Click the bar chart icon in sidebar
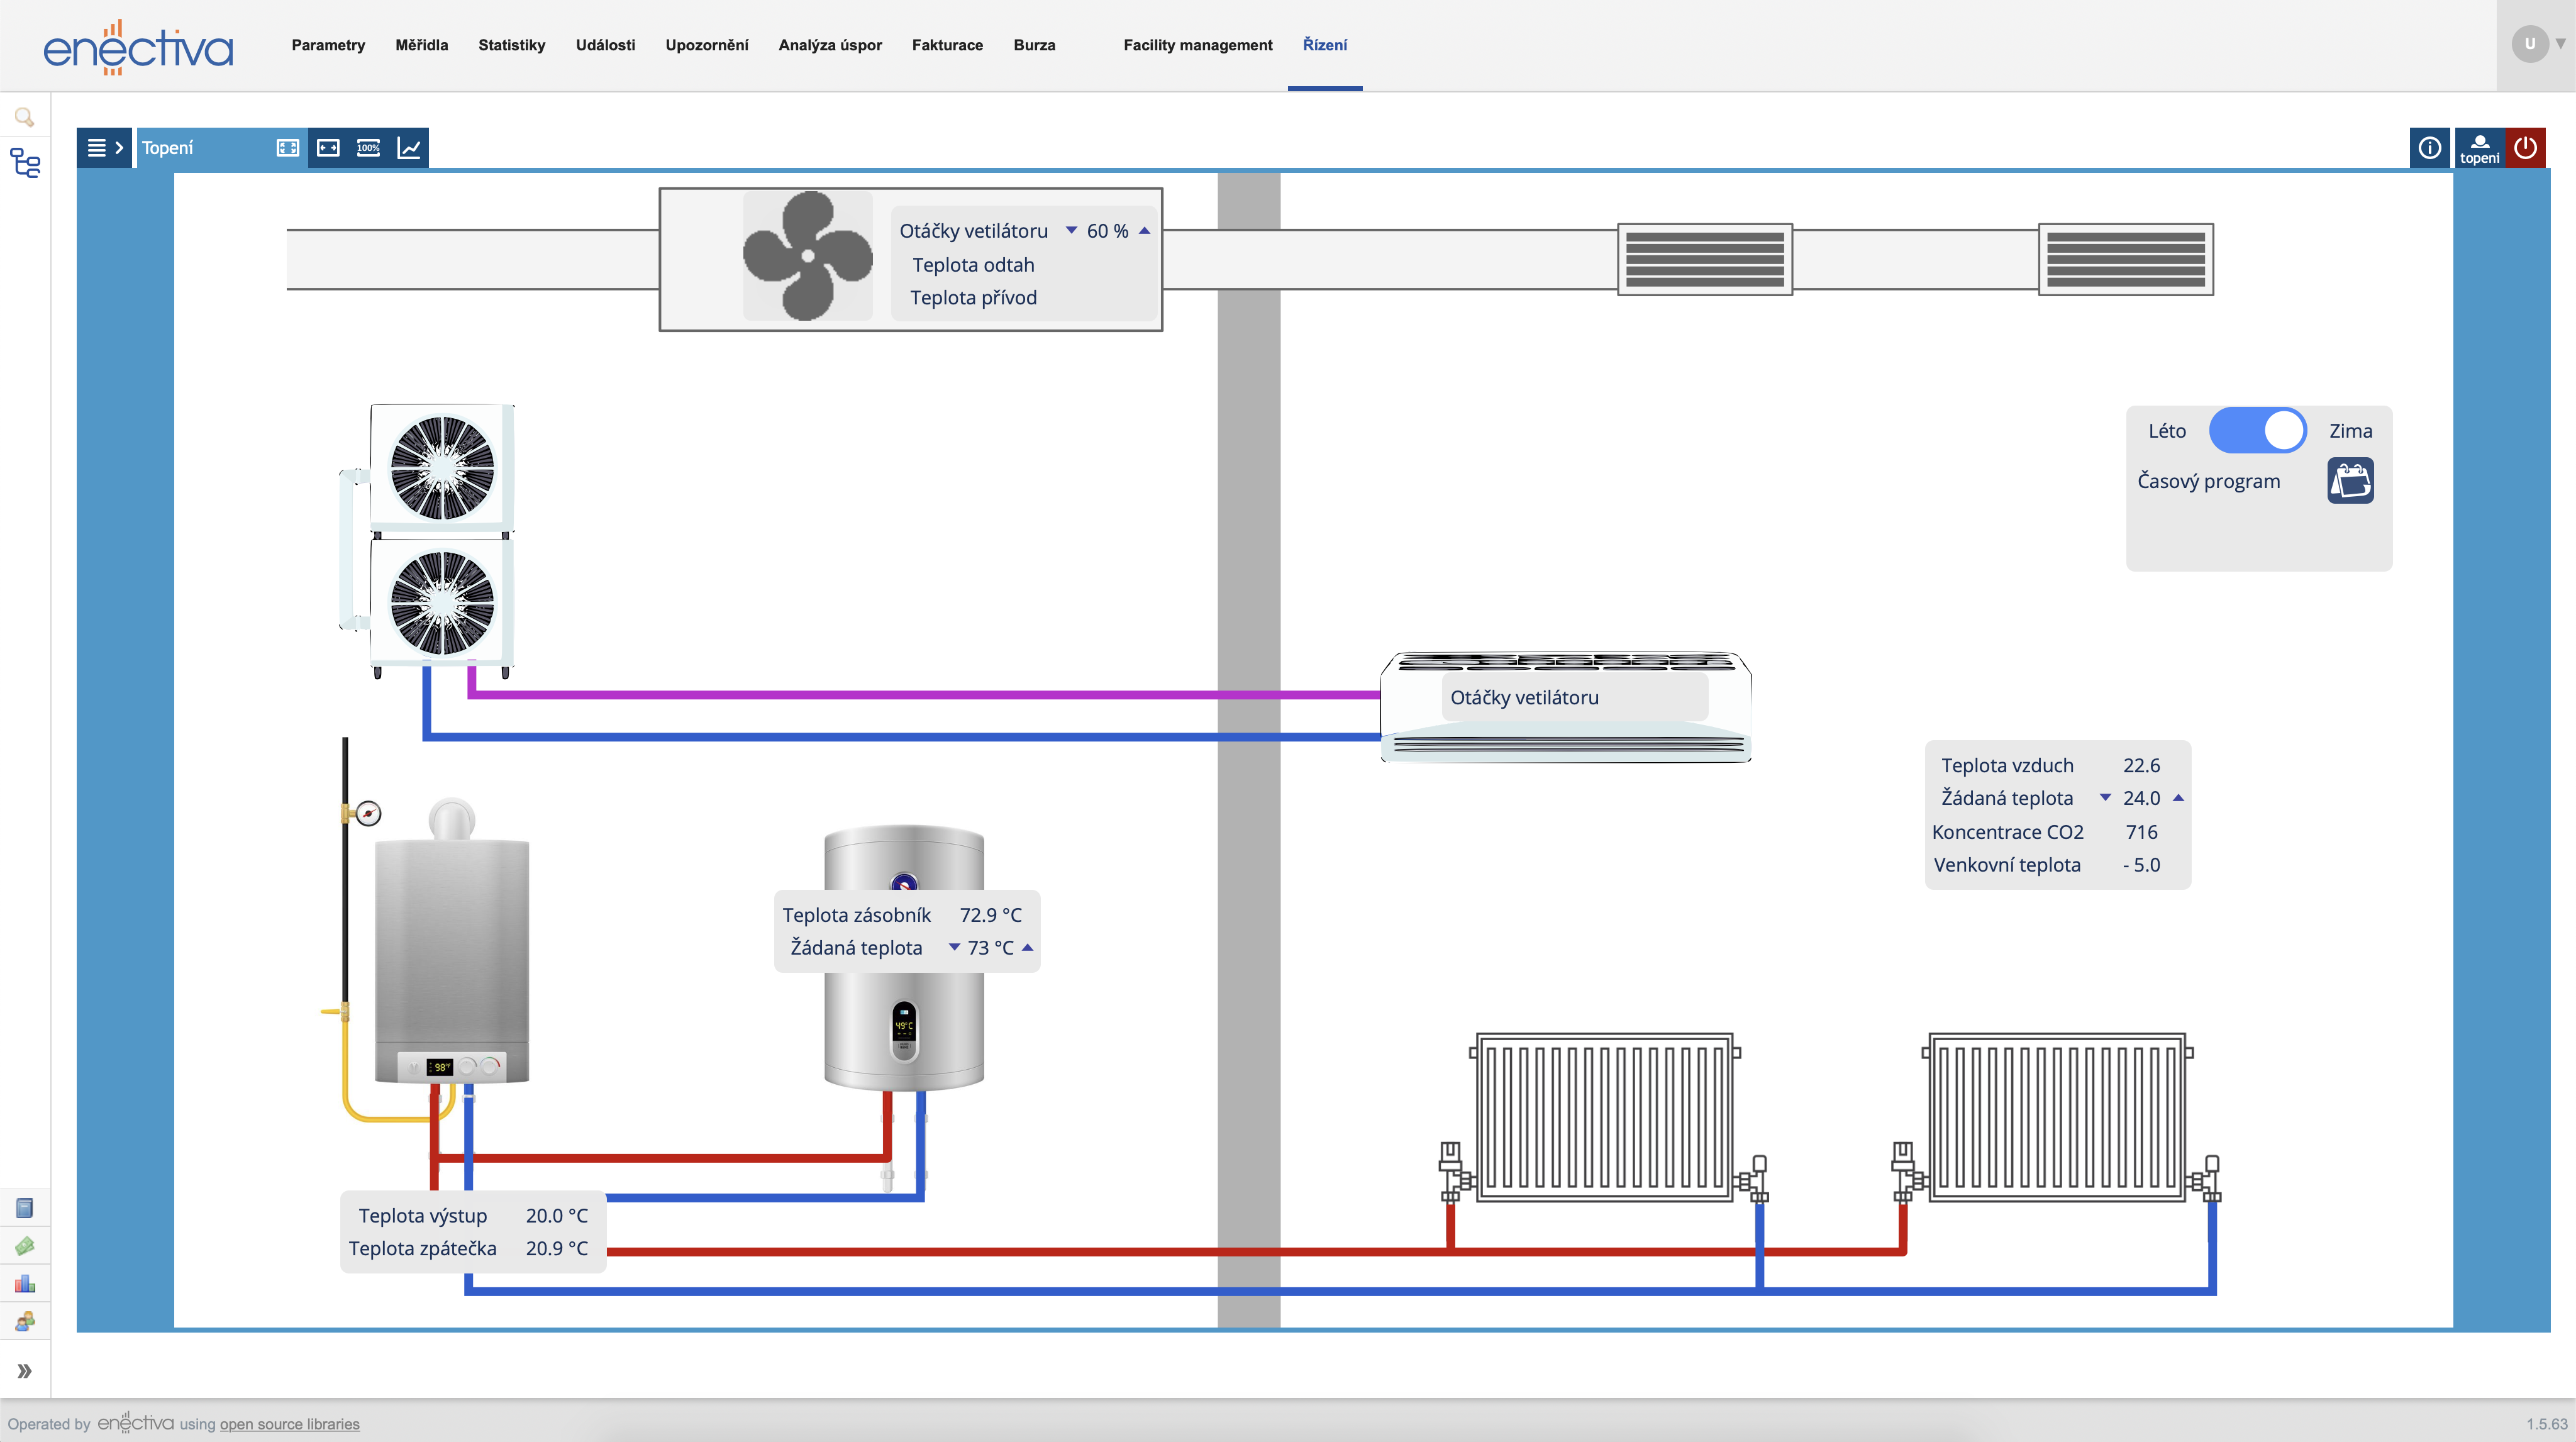This screenshot has height=1442, width=2576. (25, 1284)
